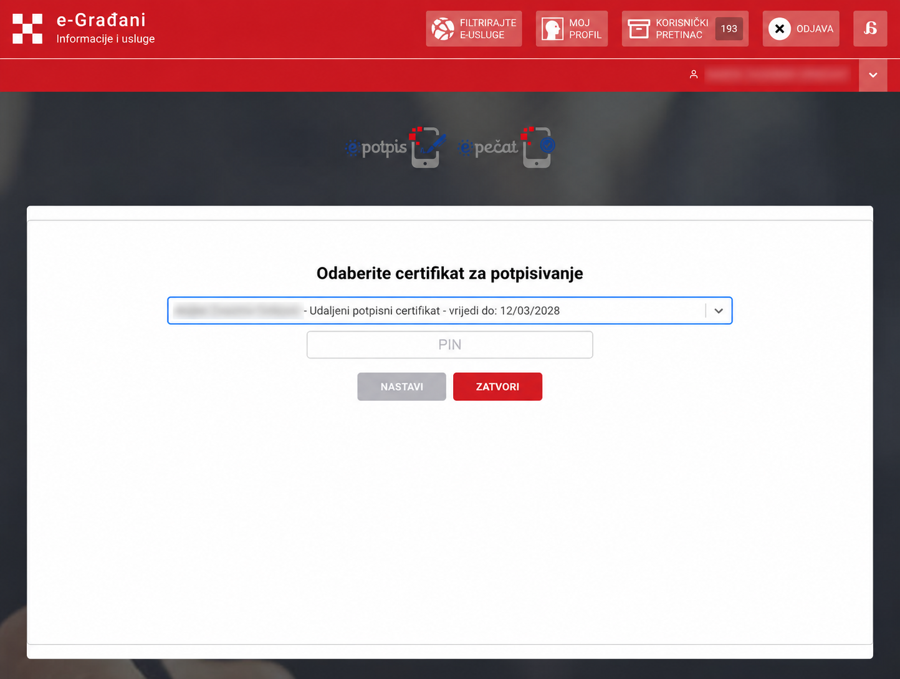Focus the PIN input field
Screen dimensions: 900x679
(449, 345)
